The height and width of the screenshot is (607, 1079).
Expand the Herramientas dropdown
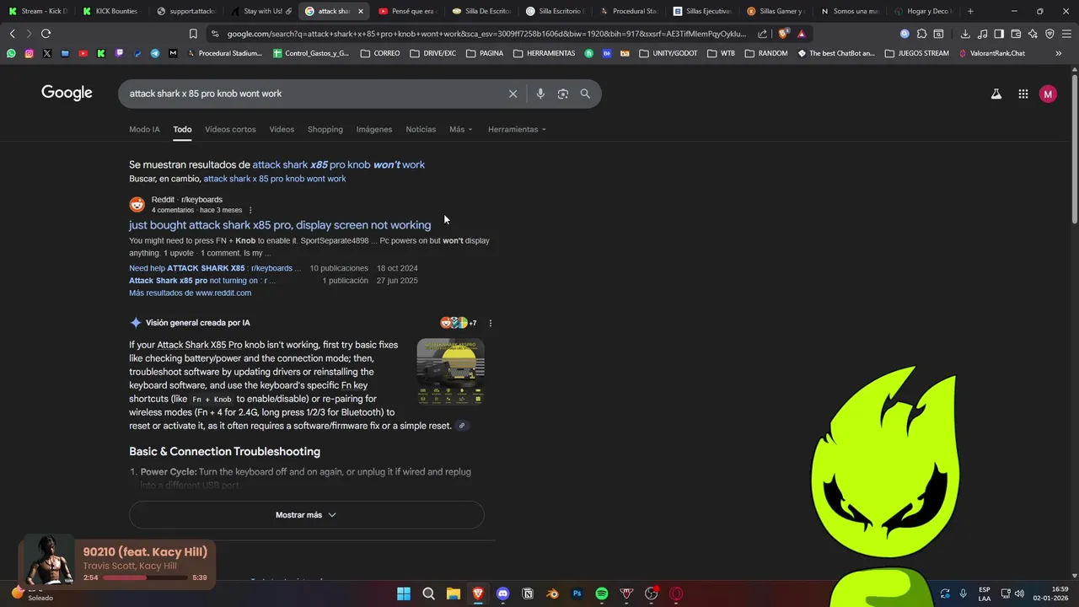pyautogui.click(x=517, y=129)
